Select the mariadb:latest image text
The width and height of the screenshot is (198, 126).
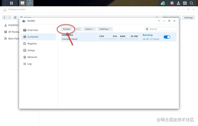click(69, 39)
